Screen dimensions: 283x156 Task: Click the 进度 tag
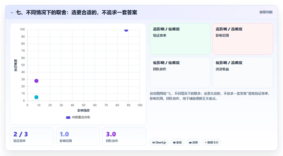point(193,142)
